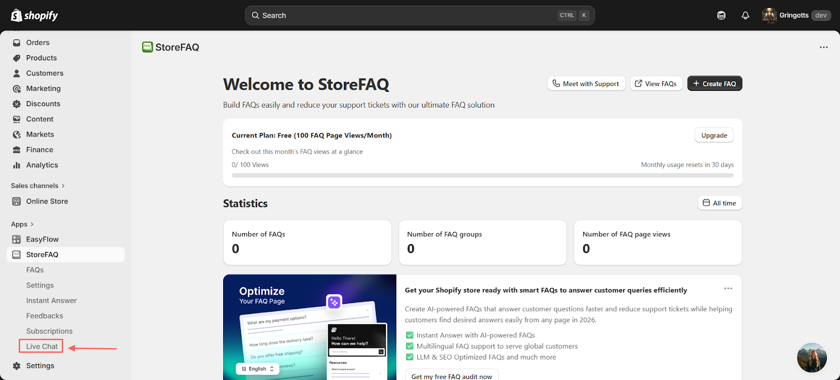
Task: Click the Customers person icon
Action: [x=17, y=73]
